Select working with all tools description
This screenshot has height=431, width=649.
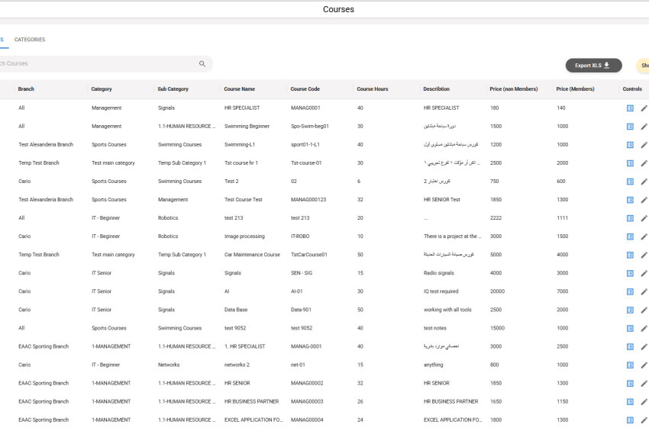tap(447, 310)
